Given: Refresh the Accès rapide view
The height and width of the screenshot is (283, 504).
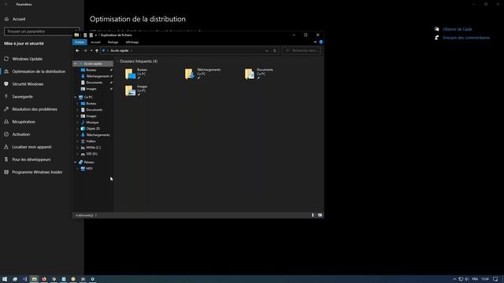Looking at the screenshot, I should click(x=275, y=50).
